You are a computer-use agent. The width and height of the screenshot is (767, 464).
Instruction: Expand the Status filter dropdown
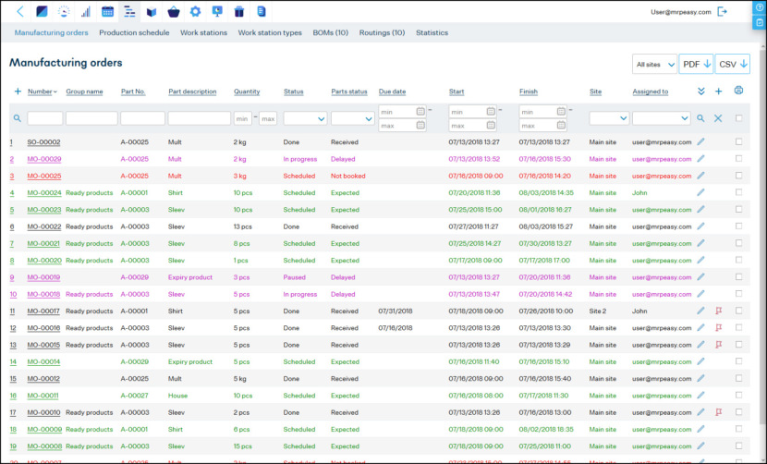(304, 118)
